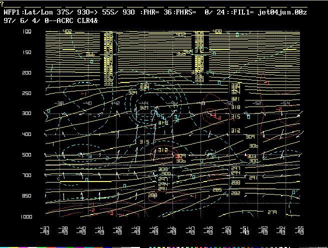Click the FHR= 36 forecast hour text
Image resolution: width=328 pixels, height=248 pixels.
155,12
